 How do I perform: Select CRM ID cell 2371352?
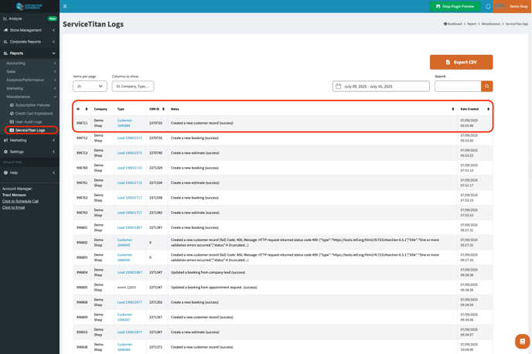pyautogui.click(x=155, y=302)
